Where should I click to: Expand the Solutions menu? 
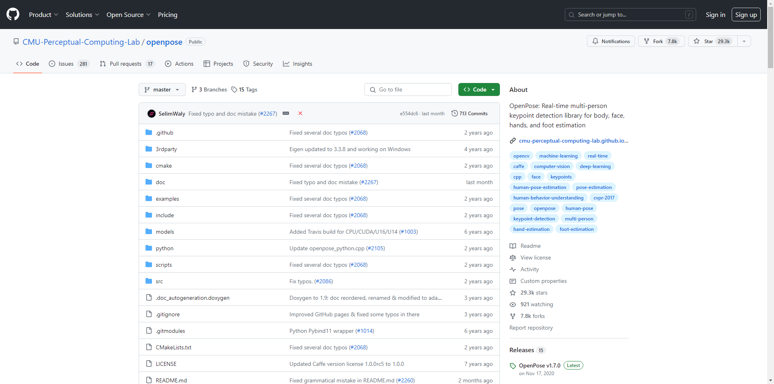pos(82,15)
